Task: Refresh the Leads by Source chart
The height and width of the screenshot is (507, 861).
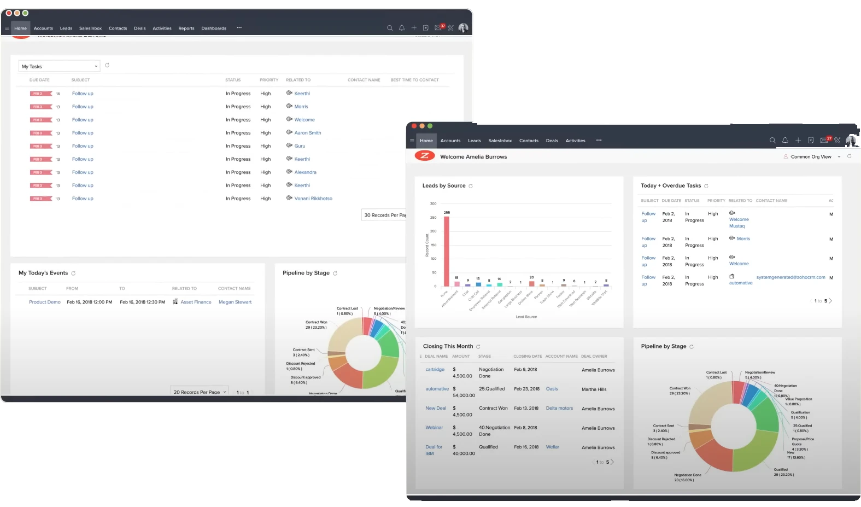Action: (471, 186)
